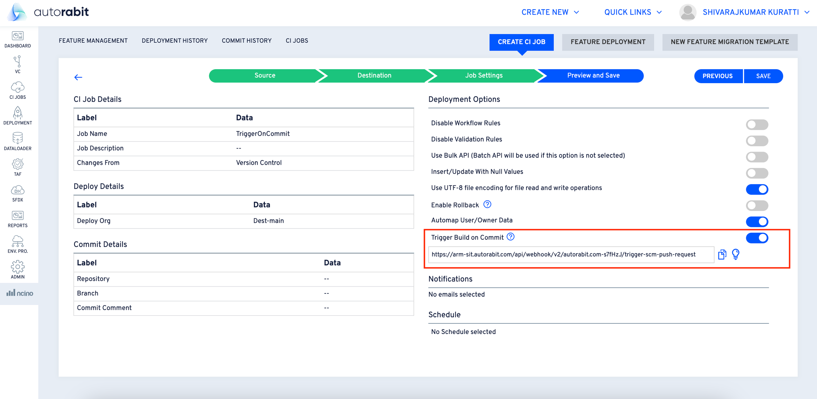
Task: Open the Quick Links dropdown
Action: [633, 12]
